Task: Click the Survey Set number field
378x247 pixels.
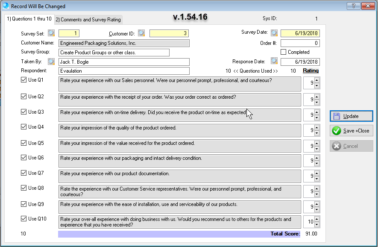Action: click(x=69, y=33)
